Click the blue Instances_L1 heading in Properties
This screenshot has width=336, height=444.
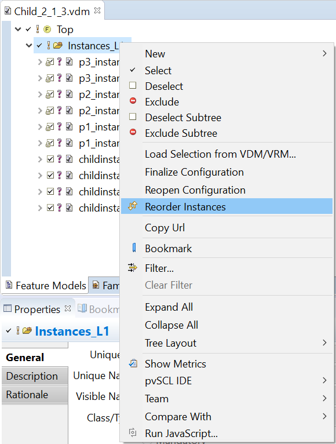pyautogui.click(x=72, y=331)
